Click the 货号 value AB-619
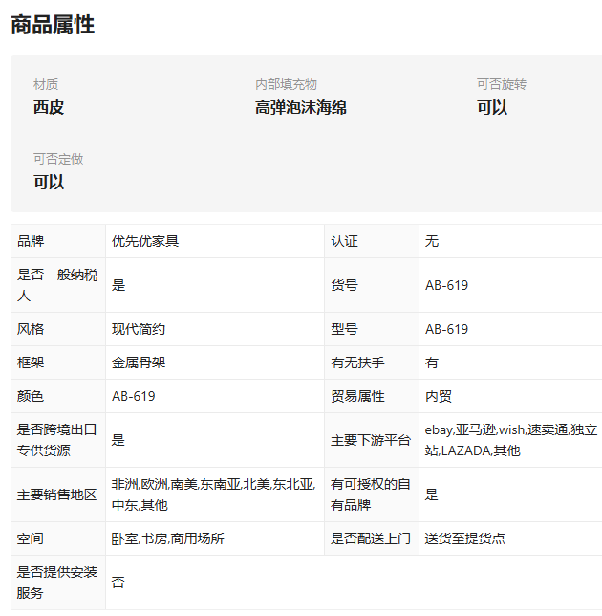The image size is (602, 616). [446, 285]
